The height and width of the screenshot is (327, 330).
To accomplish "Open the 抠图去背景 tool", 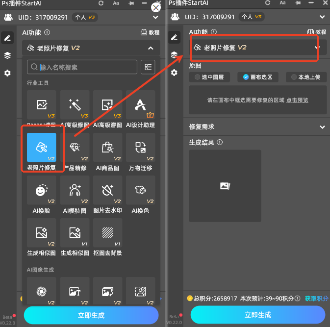I will [x=107, y=233].
